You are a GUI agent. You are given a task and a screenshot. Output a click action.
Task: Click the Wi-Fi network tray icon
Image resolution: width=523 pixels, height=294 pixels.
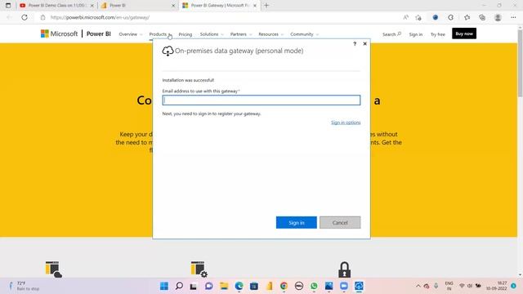point(462,286)
